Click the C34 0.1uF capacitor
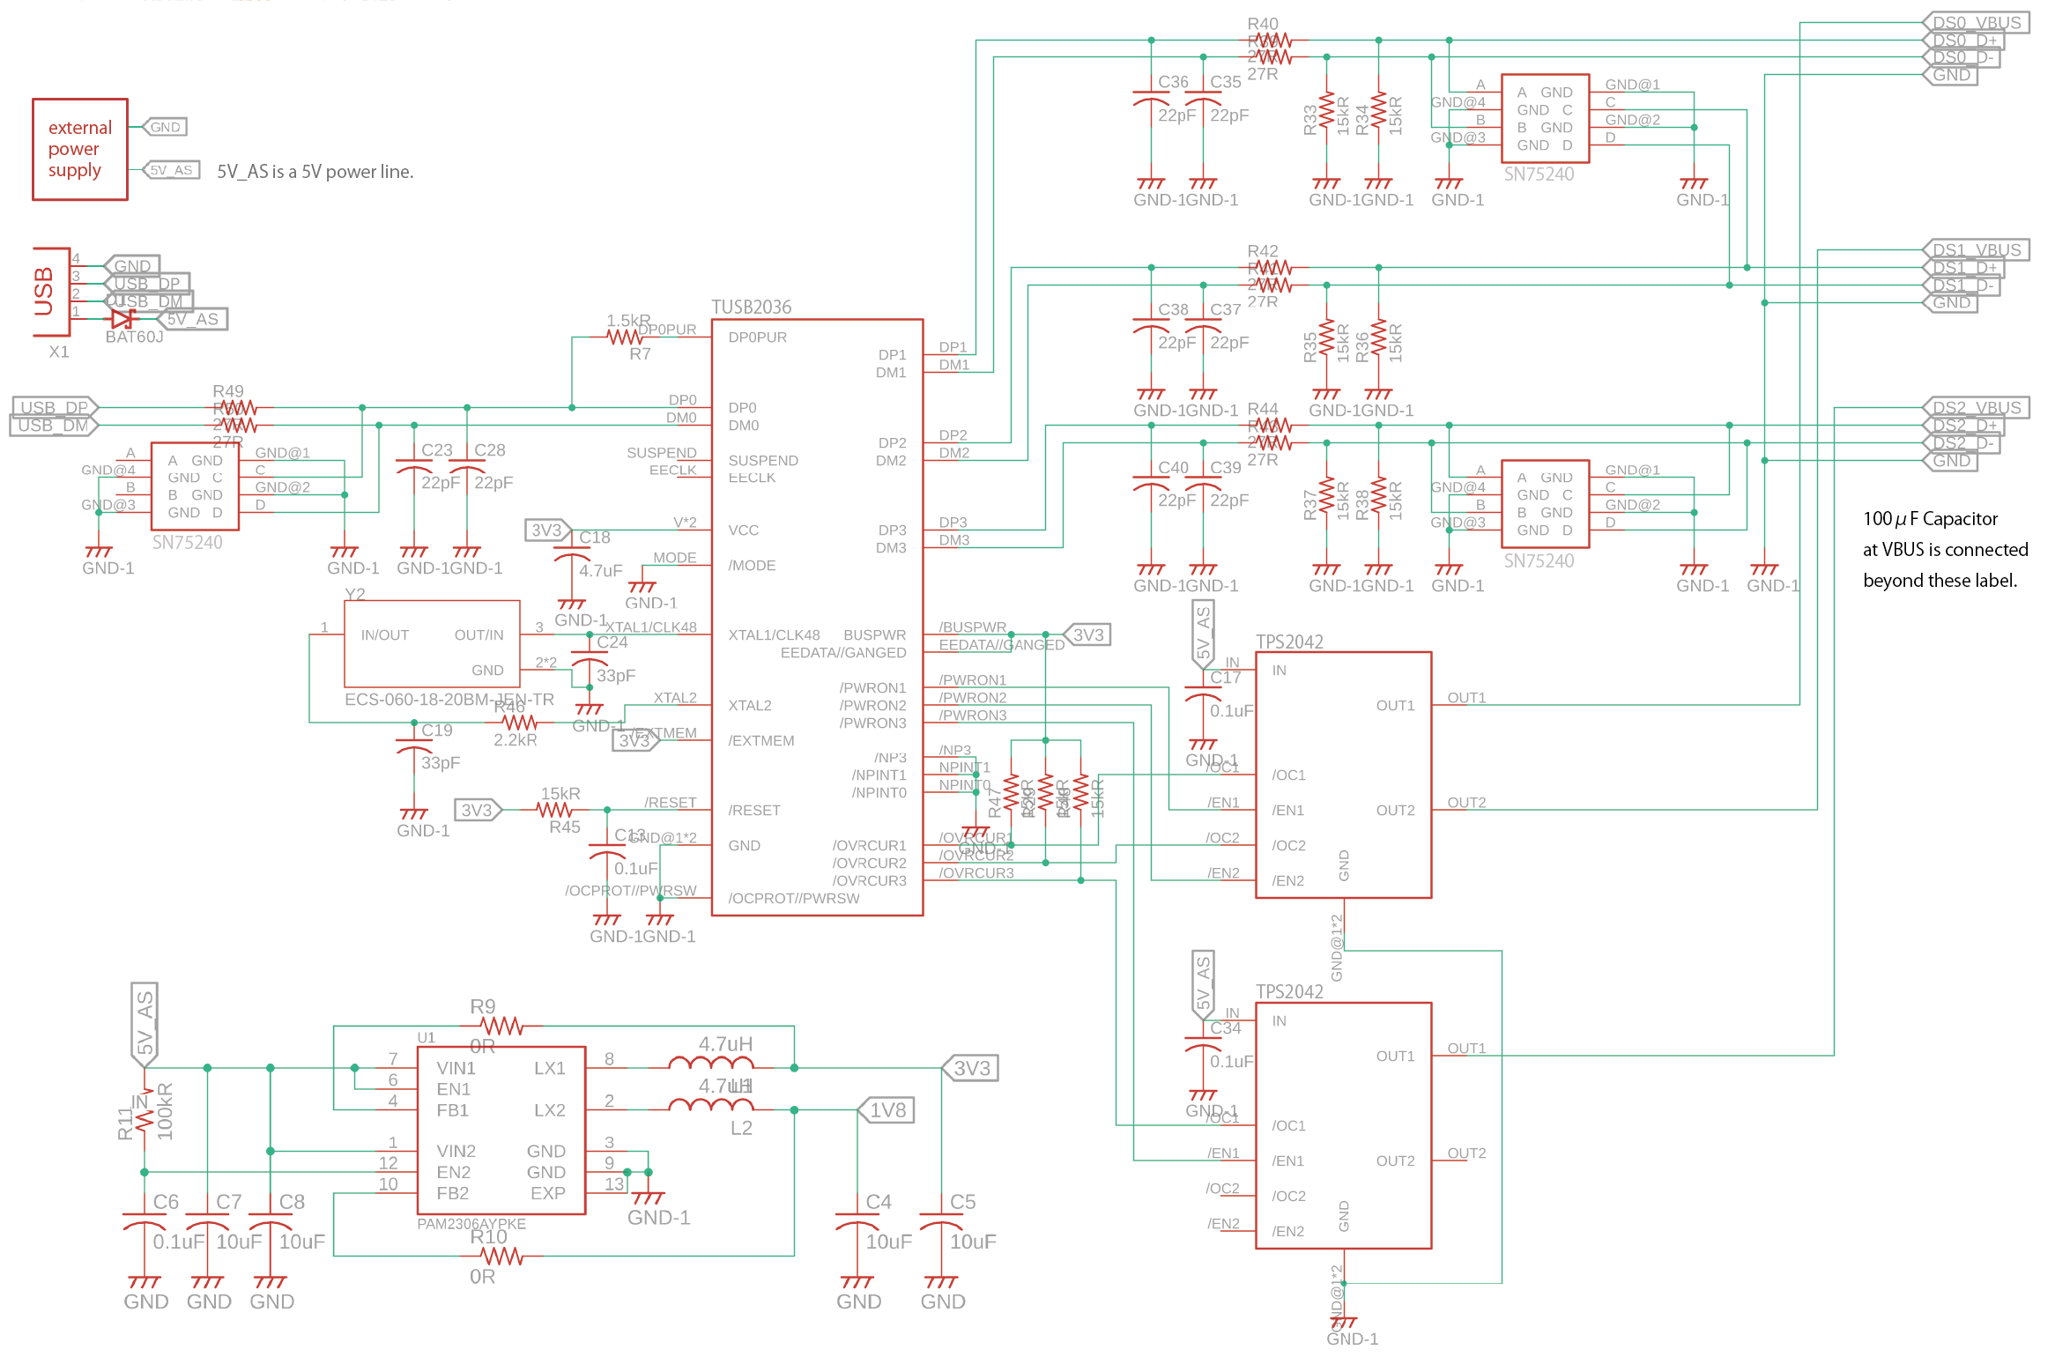2055x1357 pixels. click(1203, 1043)
